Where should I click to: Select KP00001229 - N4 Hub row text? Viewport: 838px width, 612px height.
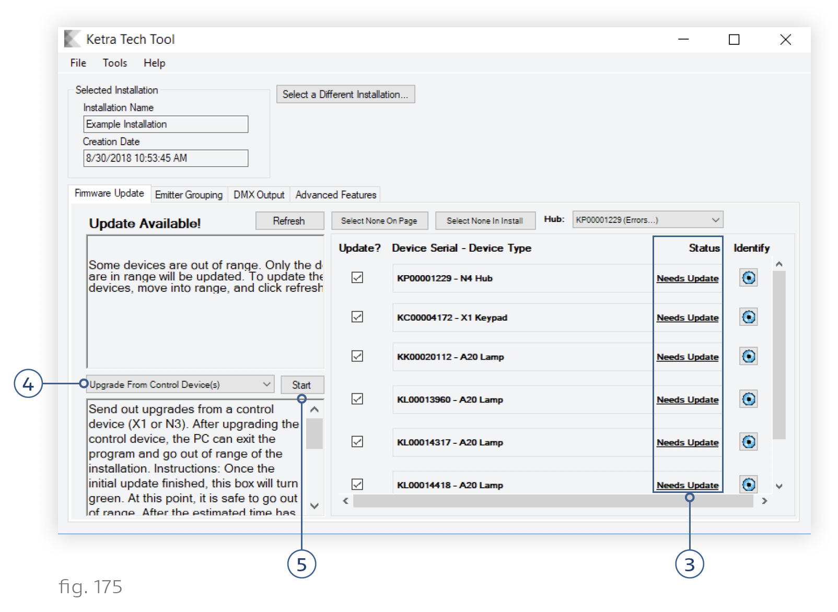coord(445,278)
